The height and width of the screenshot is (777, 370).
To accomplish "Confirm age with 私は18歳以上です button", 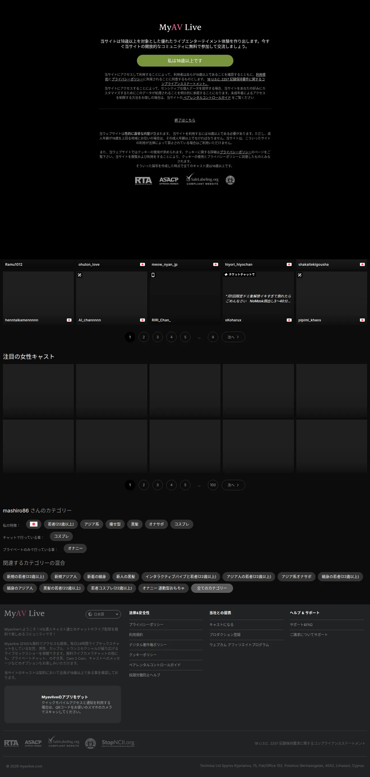I will coord(185,61).
